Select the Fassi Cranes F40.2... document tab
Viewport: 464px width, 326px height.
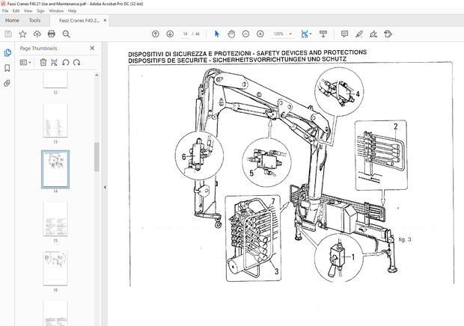(x=79, y=20)
